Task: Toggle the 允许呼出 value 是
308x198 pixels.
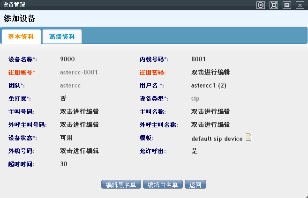Action: coord(195,151)
